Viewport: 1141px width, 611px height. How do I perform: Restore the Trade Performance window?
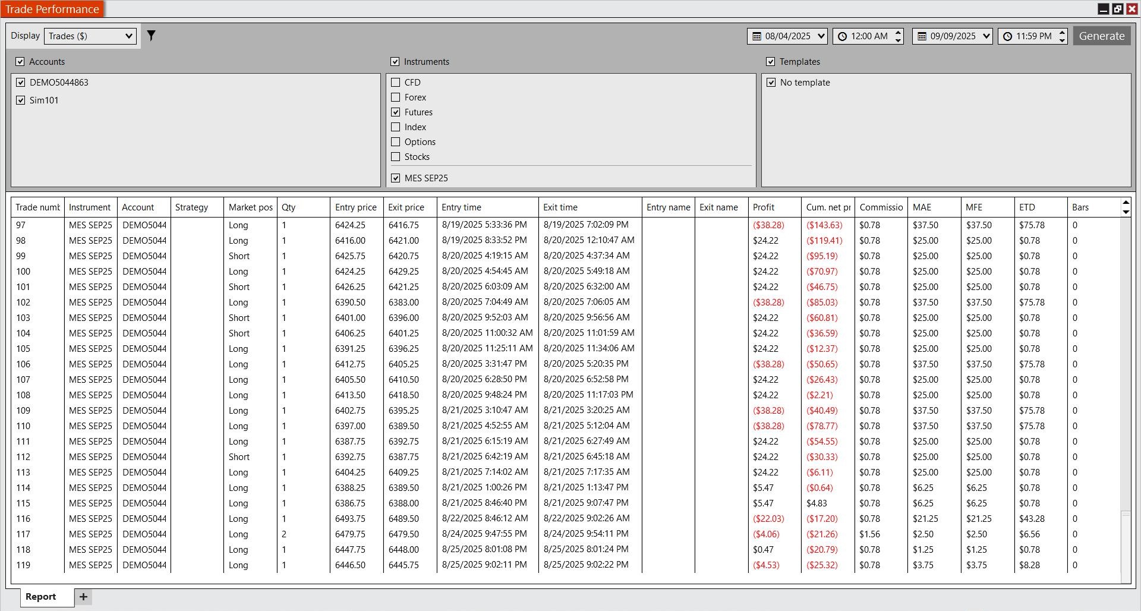pos(1118,9)
